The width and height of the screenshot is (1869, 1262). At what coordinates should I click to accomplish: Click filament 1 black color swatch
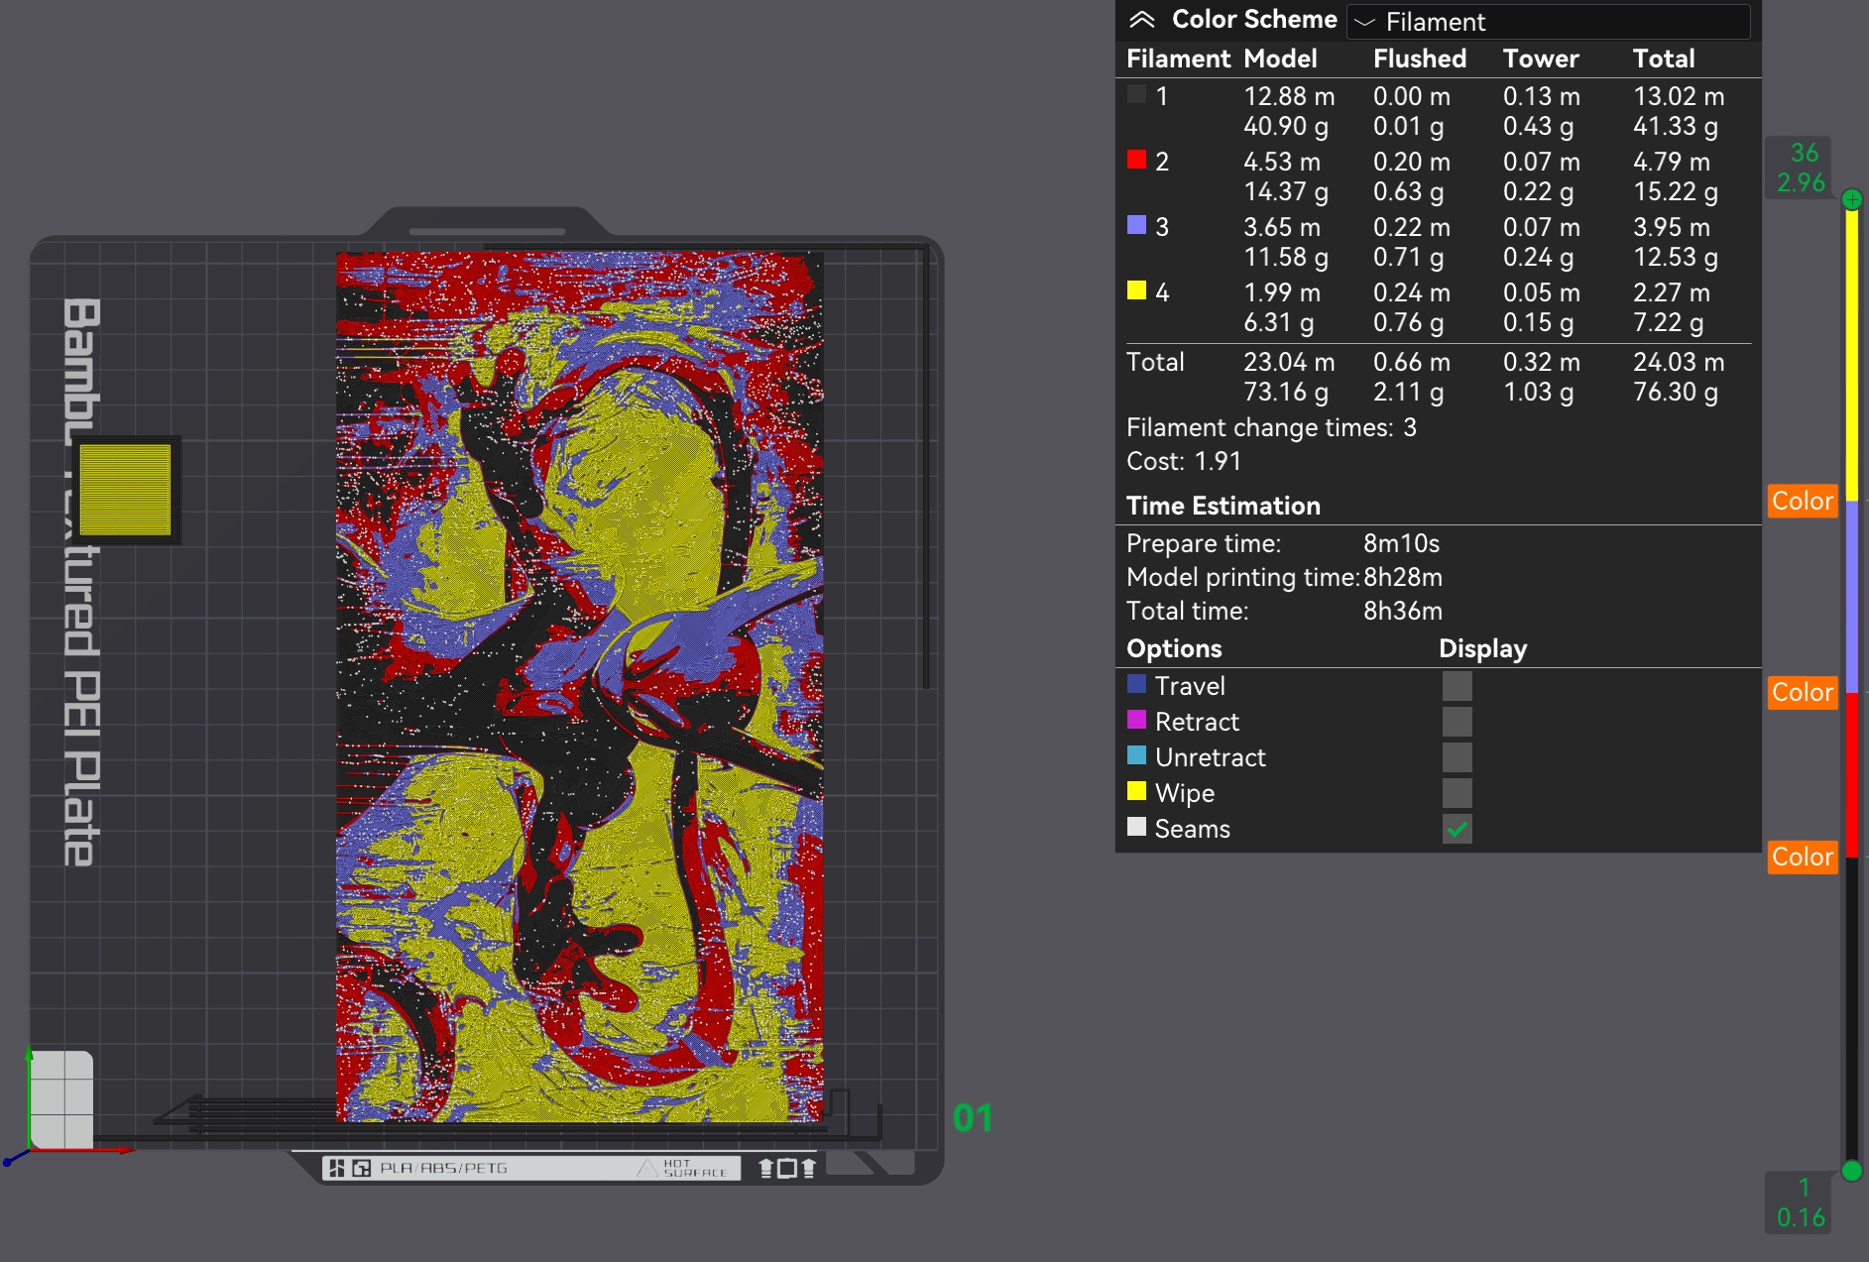[1136, 94]
